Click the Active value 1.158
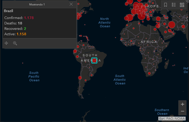Screen dimensions: 189x122 pos(21,34)
